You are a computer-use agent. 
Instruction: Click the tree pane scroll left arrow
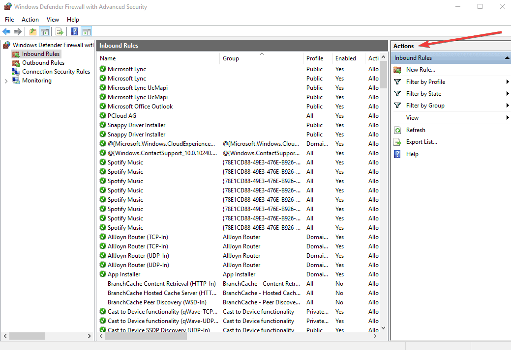coord(5,336)
